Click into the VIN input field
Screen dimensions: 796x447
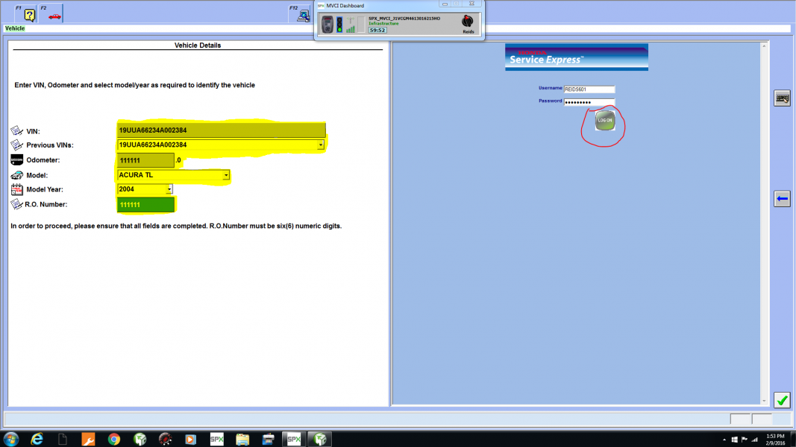coord(221,130)
